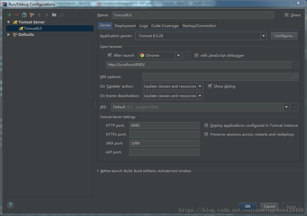Viewport: 307px width, 216px height.
Task: Open On frame deactivation dropdown
Action: point(200,96)
